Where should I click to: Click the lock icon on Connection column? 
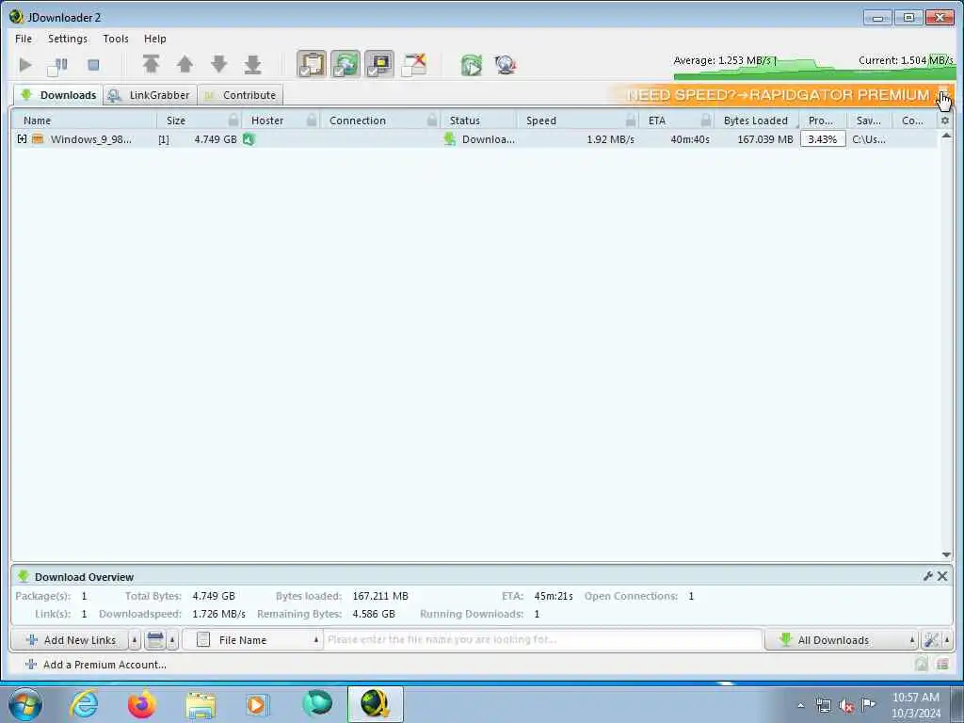point(432,120)
